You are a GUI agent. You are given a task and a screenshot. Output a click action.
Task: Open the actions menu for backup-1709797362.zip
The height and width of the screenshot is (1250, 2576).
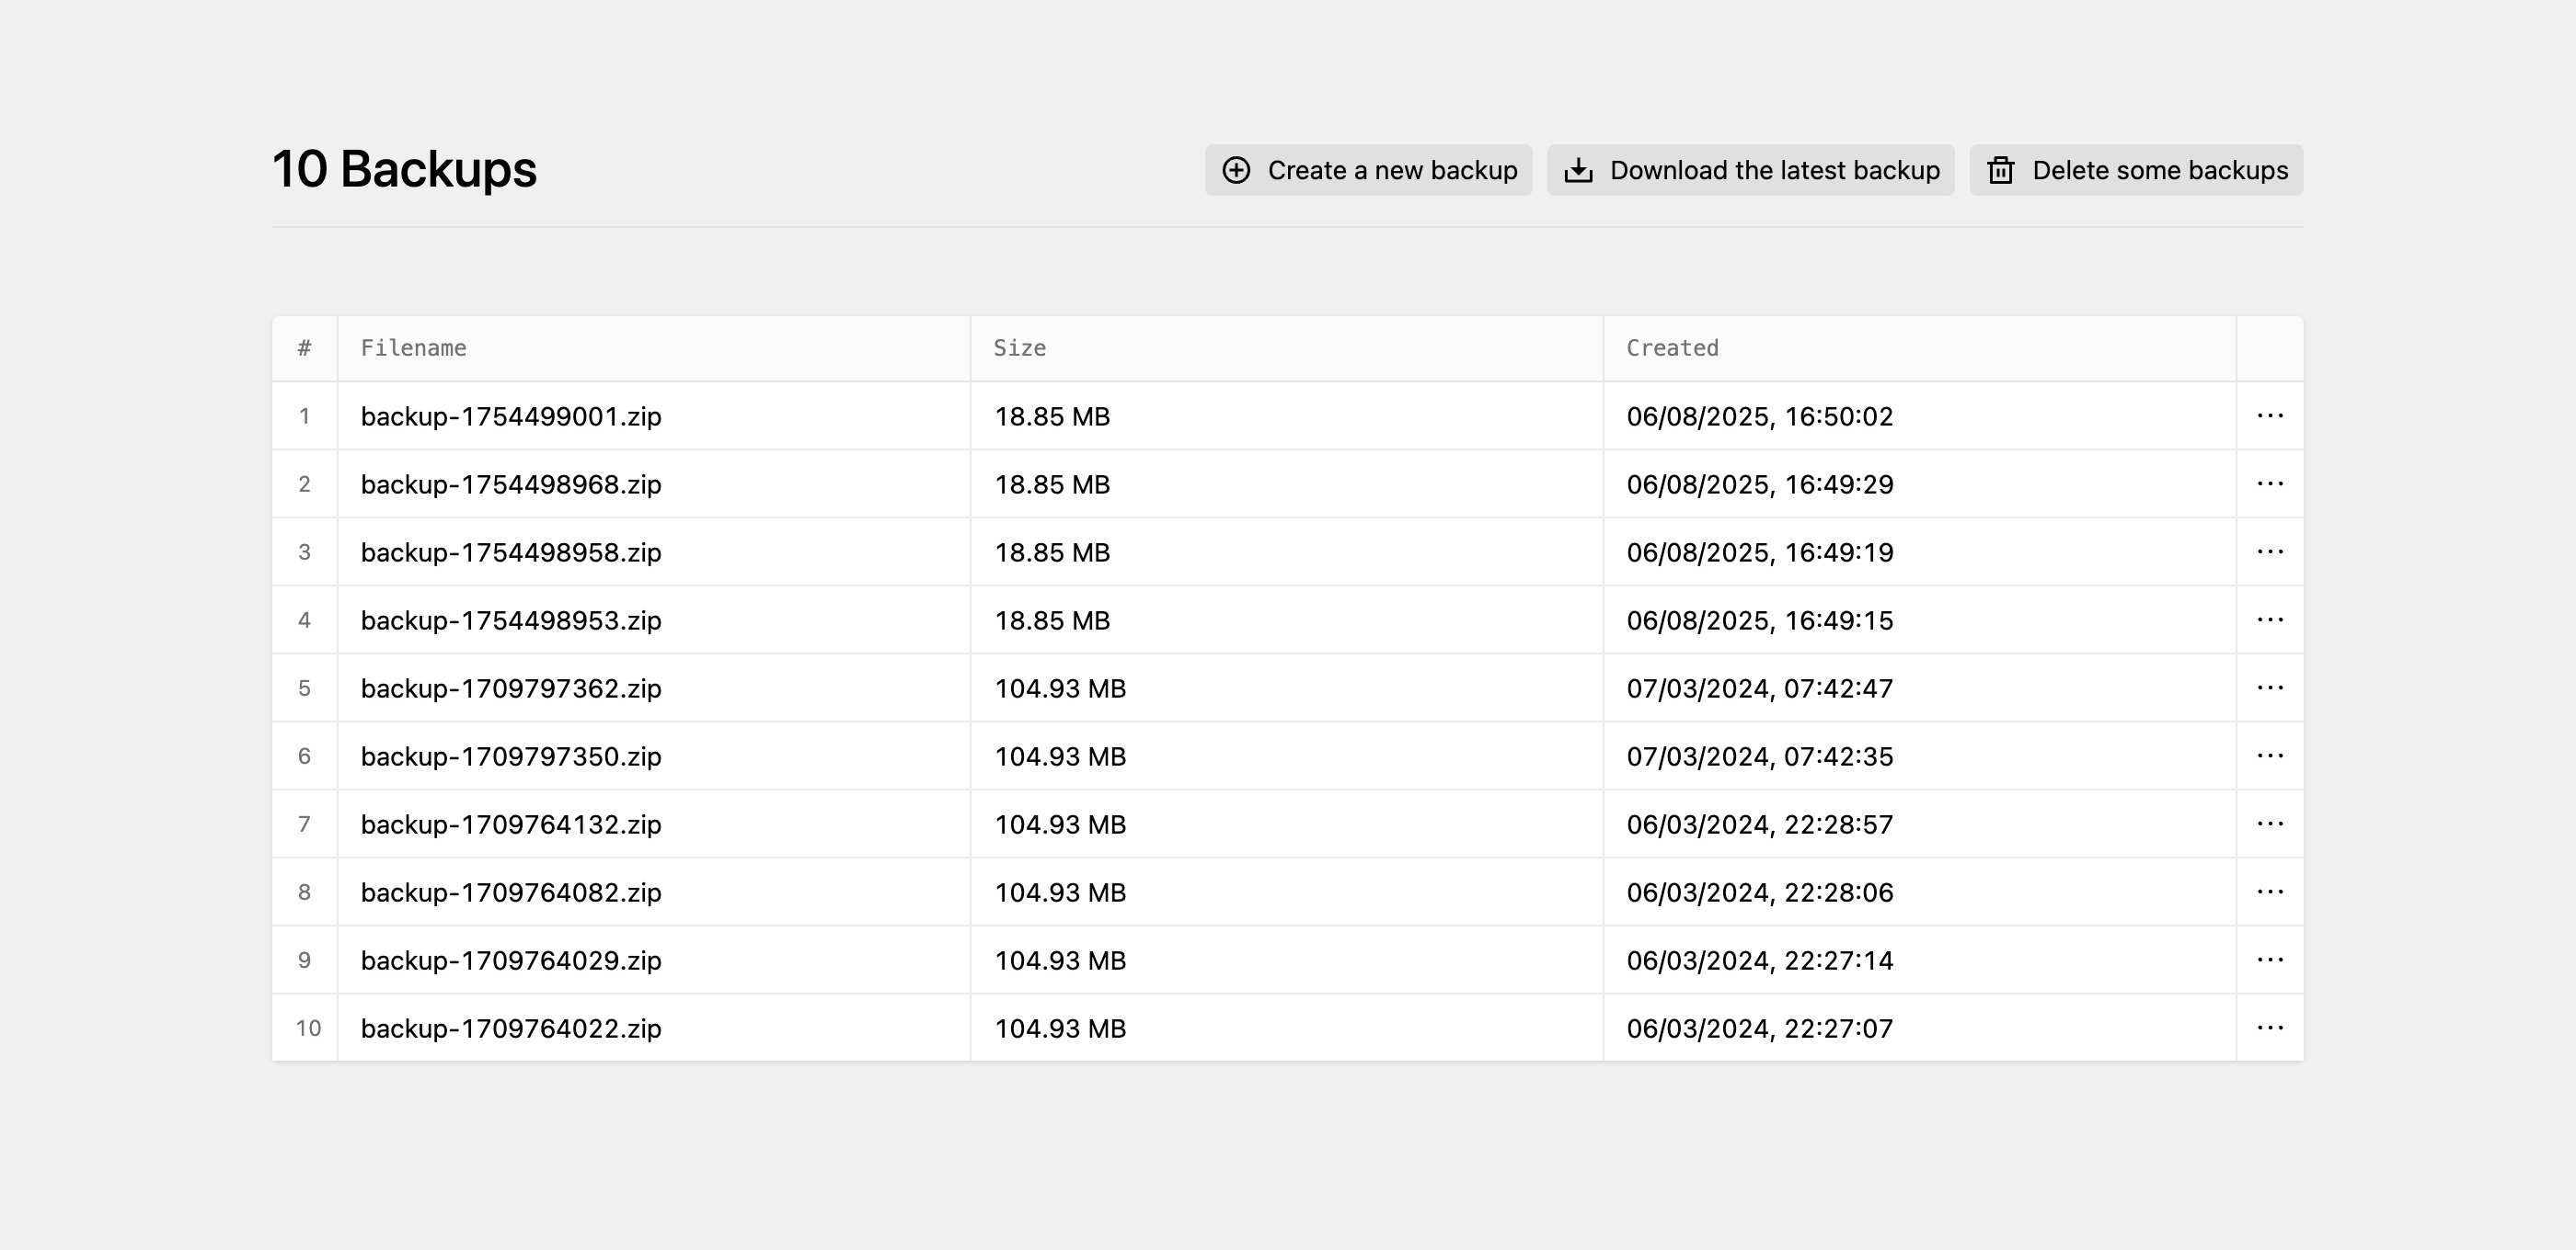point(2271,687)
